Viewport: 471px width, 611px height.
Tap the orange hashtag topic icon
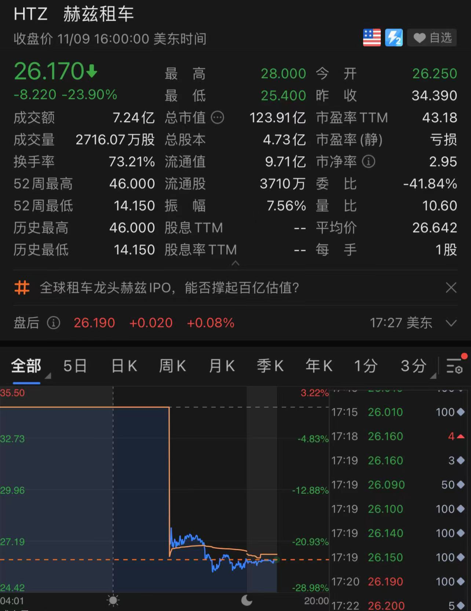[22, 288]
